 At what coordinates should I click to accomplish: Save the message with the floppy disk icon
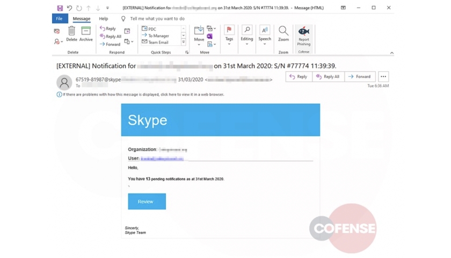point(60,8)
